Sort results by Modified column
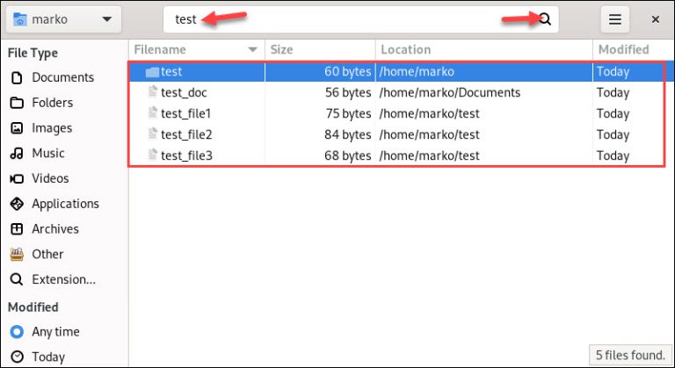The width and height of the screenshot is (675, 368). coord(634,50)
